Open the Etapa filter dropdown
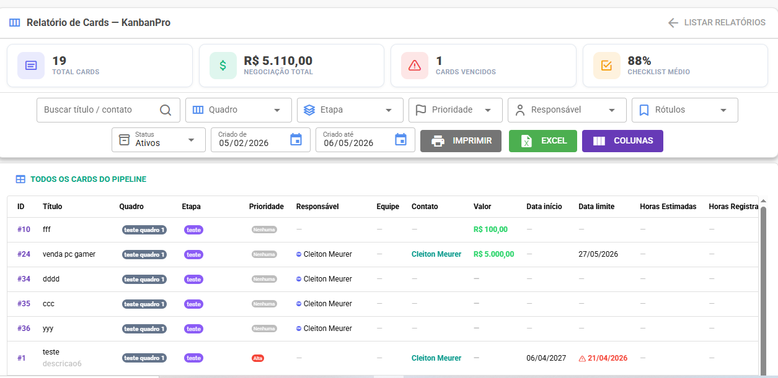Viewport: 778px width, 378px height. (x=350, y=110)
